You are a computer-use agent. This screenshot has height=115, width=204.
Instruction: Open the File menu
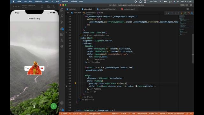(x=25, y=1)
